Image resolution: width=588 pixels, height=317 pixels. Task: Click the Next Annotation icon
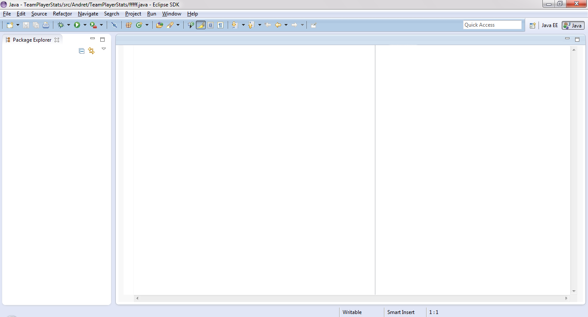pos(235,25)
